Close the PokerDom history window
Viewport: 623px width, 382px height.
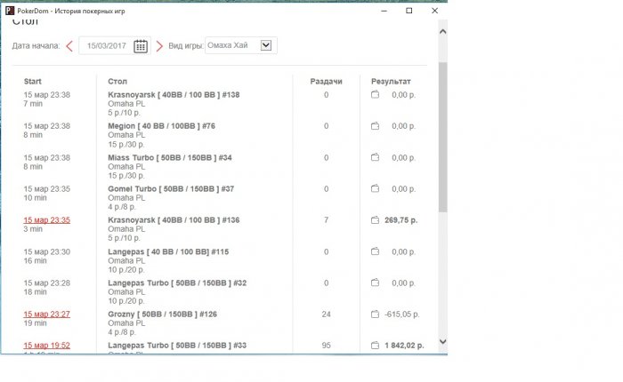[x=434, y=11]
